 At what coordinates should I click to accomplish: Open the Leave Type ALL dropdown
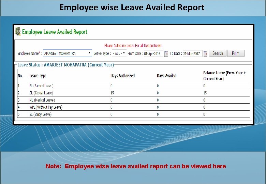click(x=119, y=53)
